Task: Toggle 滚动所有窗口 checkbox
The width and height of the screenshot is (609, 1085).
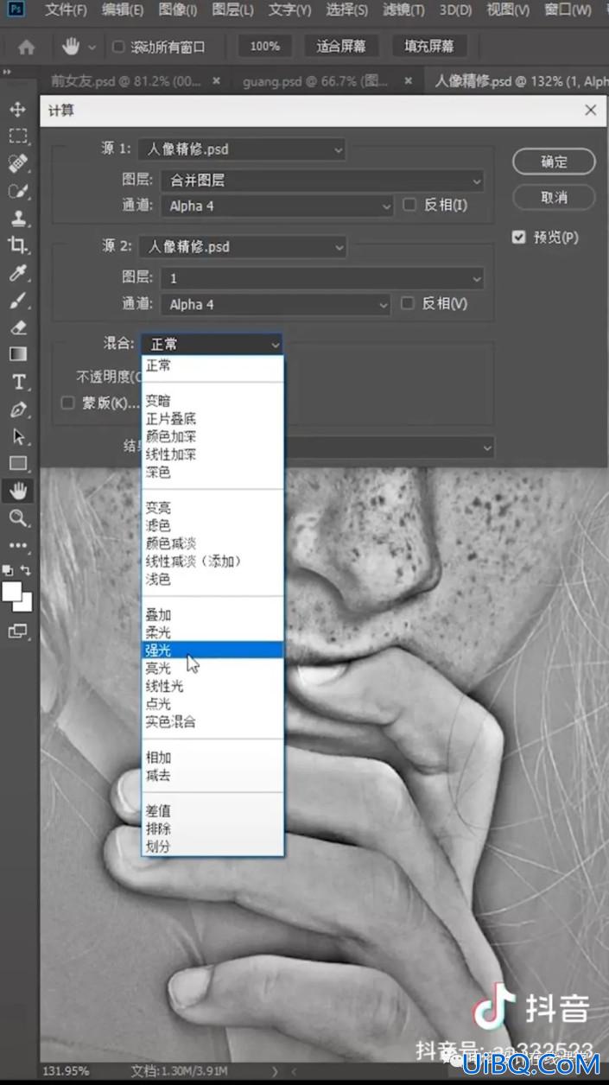Action: tap(118, 47)
